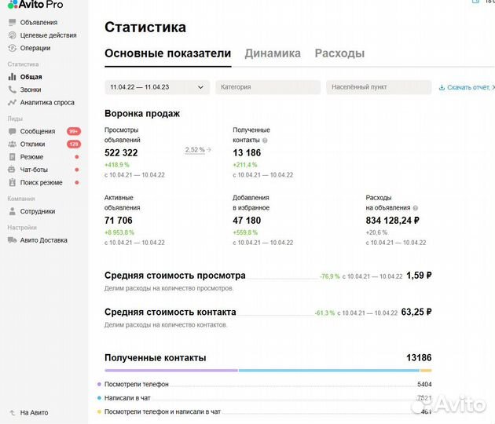
Task: Open Отклики in the sidebar
Action: coord(32,144)
